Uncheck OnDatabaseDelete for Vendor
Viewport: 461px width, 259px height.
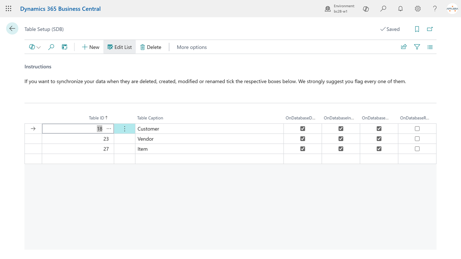[303, 139]
